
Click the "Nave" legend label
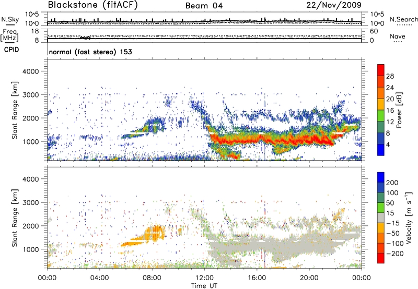click(x=398, y=37)
